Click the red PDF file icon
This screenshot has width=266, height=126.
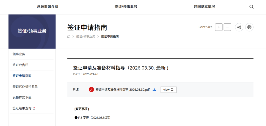pyautogui.click(x=91, y=90)
